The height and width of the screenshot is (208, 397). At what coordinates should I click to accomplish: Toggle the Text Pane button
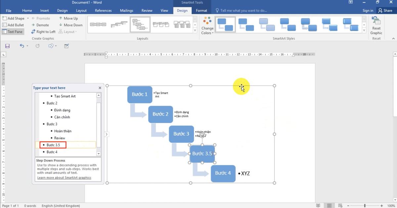(x=12, y=32)
